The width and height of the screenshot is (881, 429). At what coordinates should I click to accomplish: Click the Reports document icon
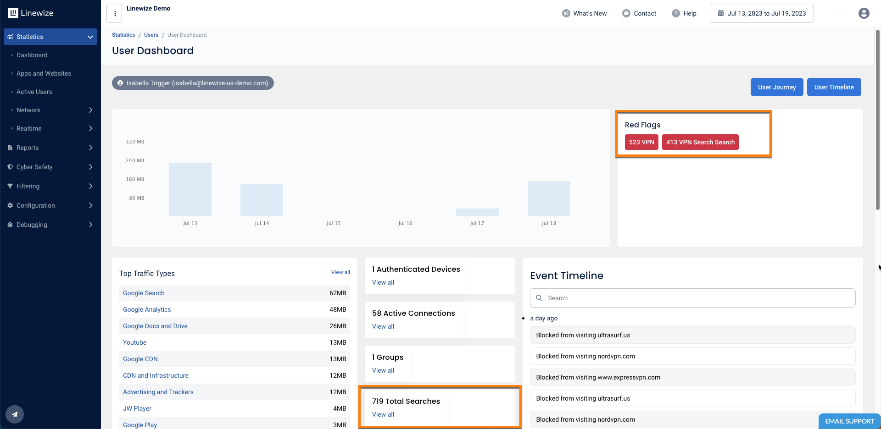(10, 148)
